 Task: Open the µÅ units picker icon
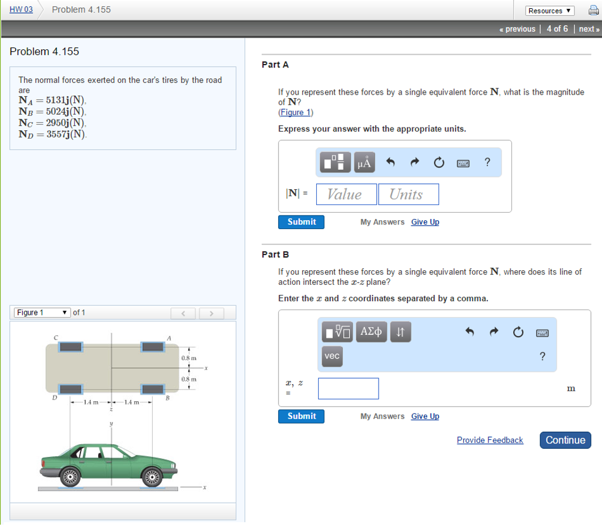click(364, 162)
